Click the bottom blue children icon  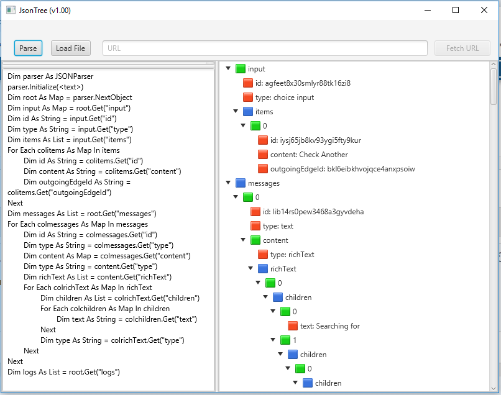click(x=308, y=383)
